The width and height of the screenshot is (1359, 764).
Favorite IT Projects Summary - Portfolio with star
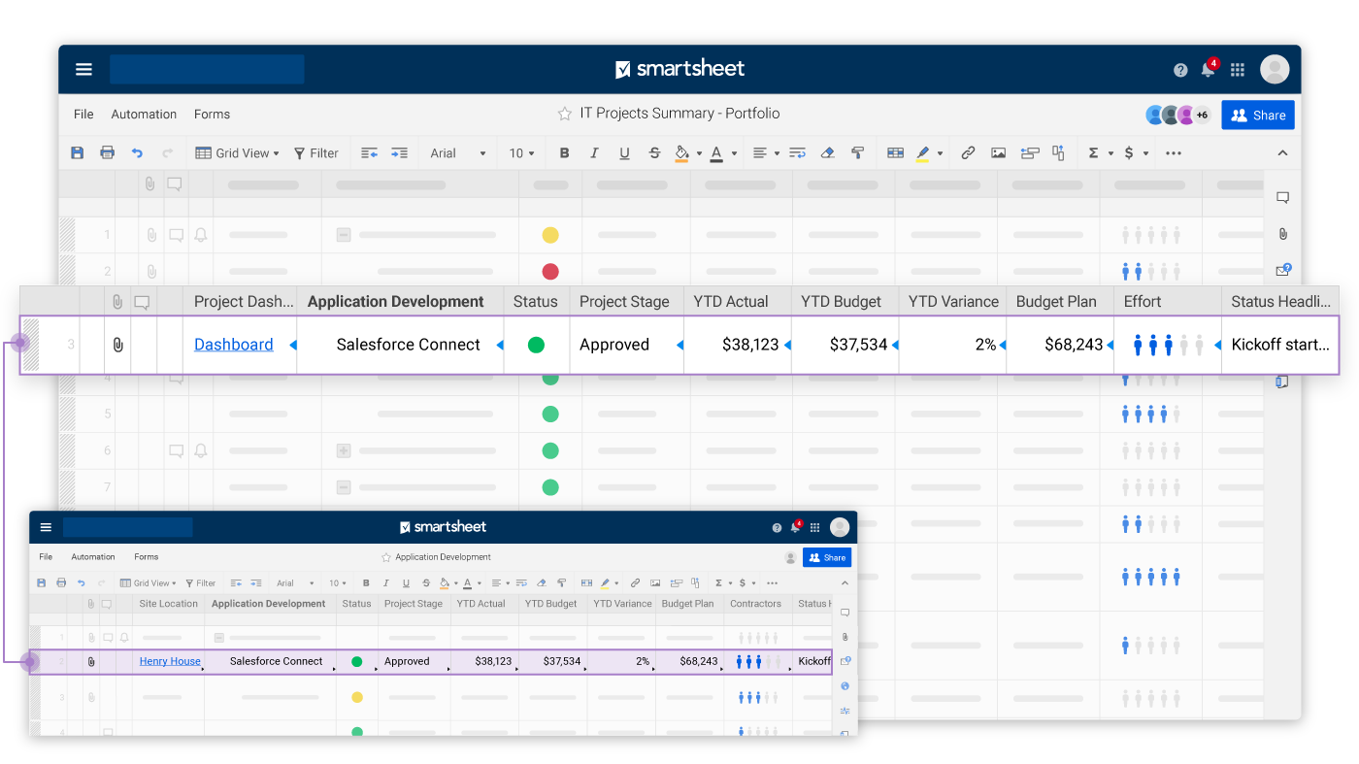[565, 114]
